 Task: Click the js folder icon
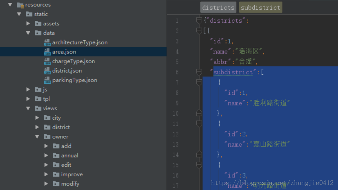point(38,89)
